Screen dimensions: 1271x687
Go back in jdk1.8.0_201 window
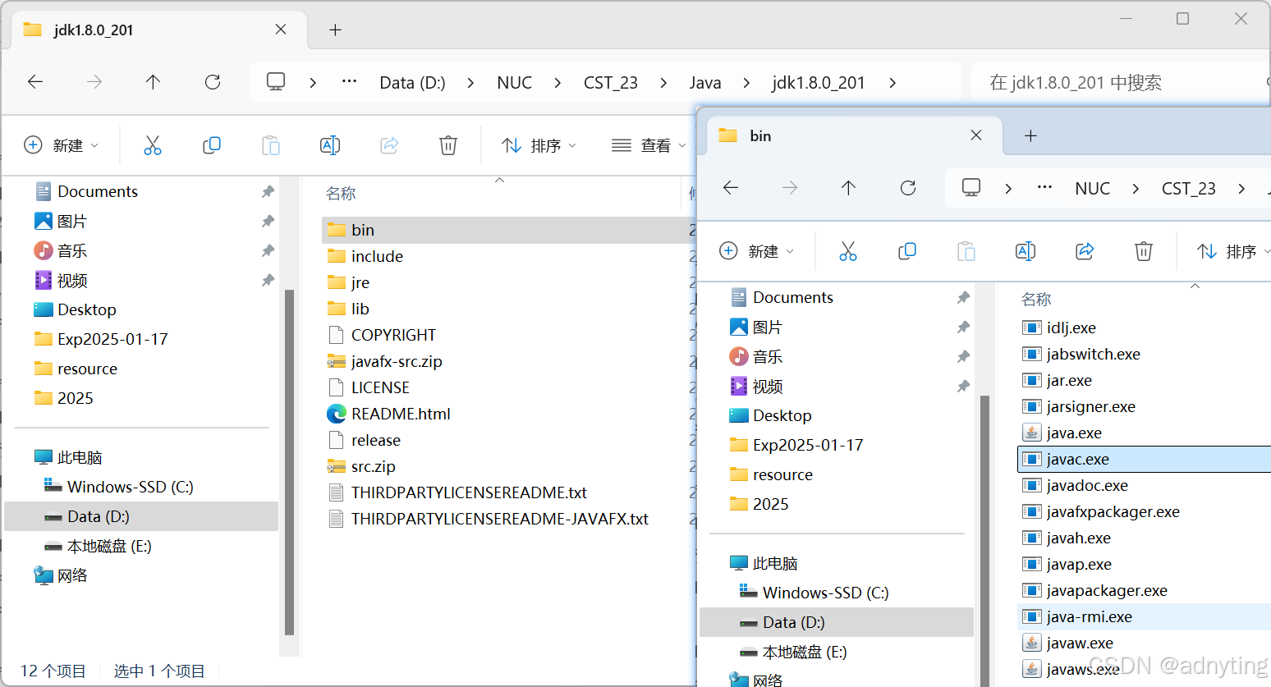pyautogui.click(x=35, y=82)
